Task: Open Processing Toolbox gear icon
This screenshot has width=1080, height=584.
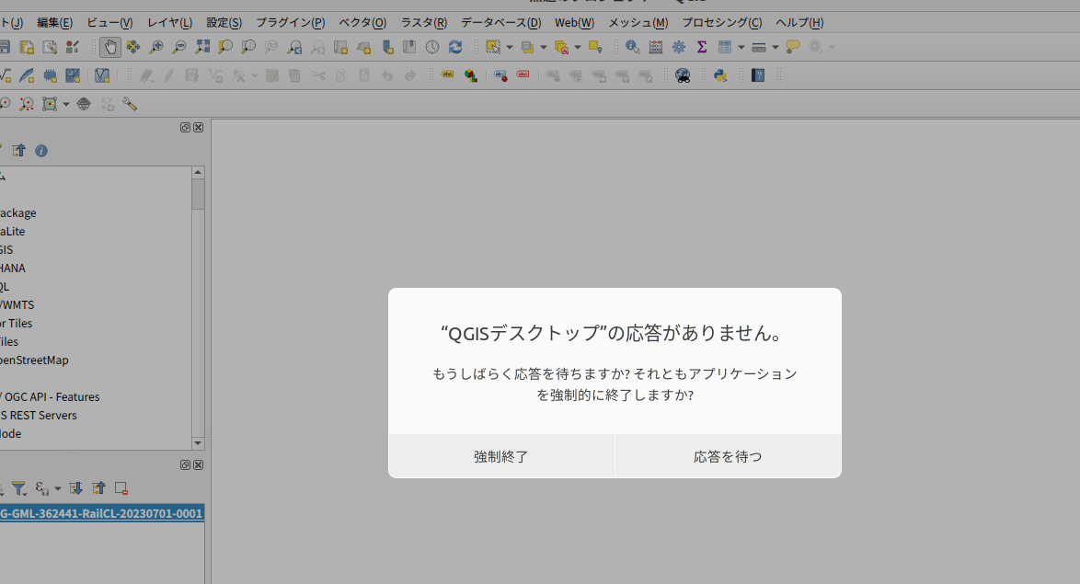Action: [x=679, y=47]
